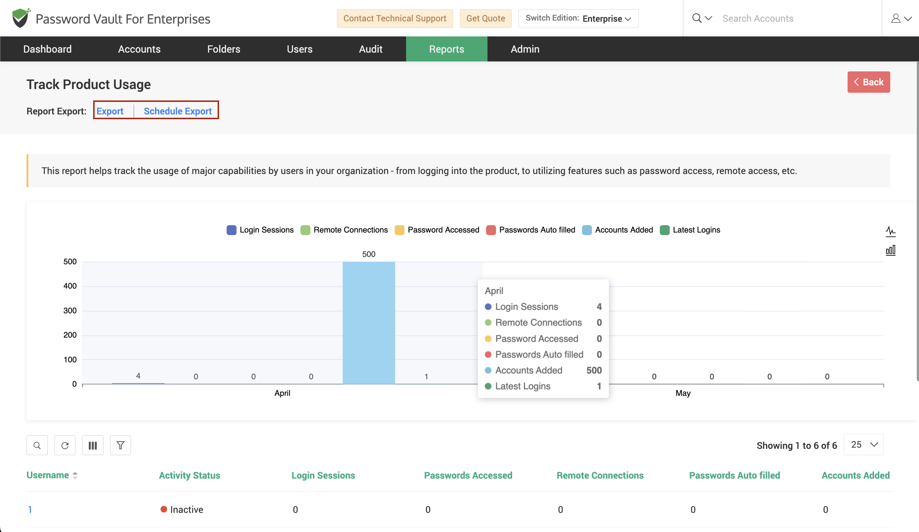Screen dimensions: 919x532
Task: Click the Password Vault shield logo
Action: click(21, 18)
